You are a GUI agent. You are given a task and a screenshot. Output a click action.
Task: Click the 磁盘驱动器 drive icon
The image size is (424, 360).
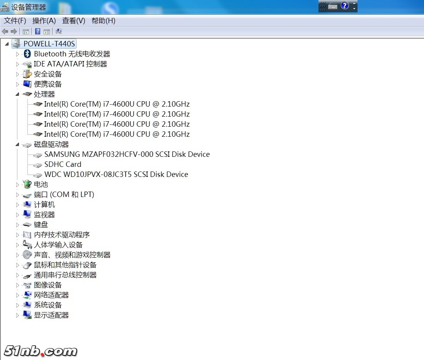[x=27, y=145]
